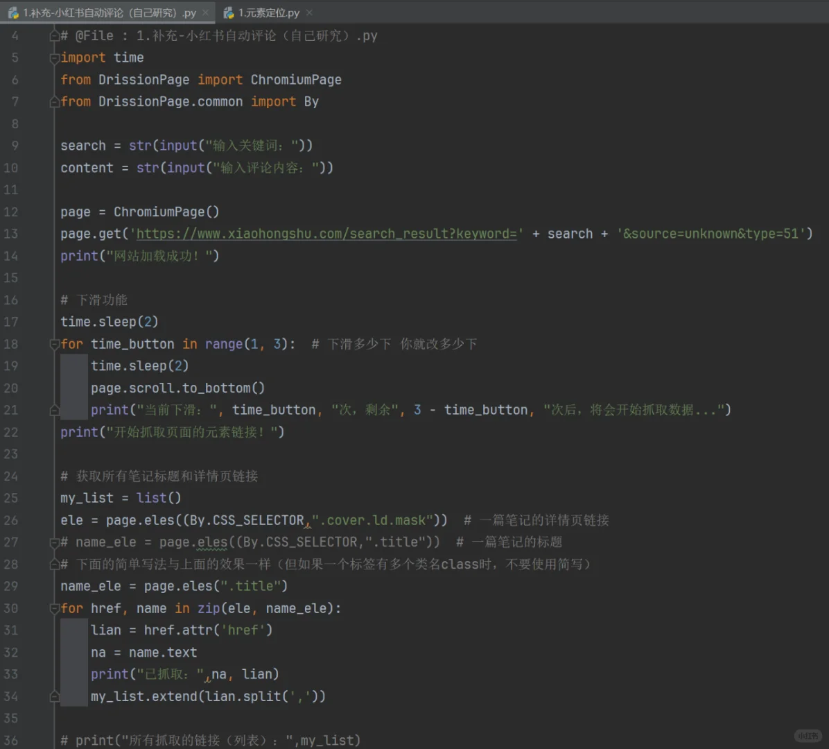Image resolution: width=829 pixels, height=749 pixels.
Task: Click 'zip(ele, name_ele)' on line 30
Action: (x=265, y=608)
